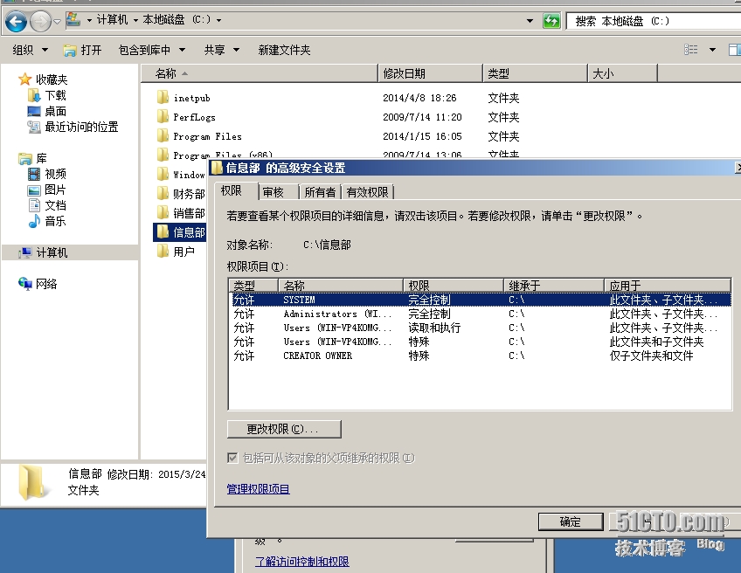Click the Forward navigation arrow
This screenshot has height=573, width=741.
[x=41, y=21]
